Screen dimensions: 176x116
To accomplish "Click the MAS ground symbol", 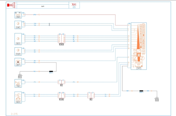I will (x=20, y=76).
